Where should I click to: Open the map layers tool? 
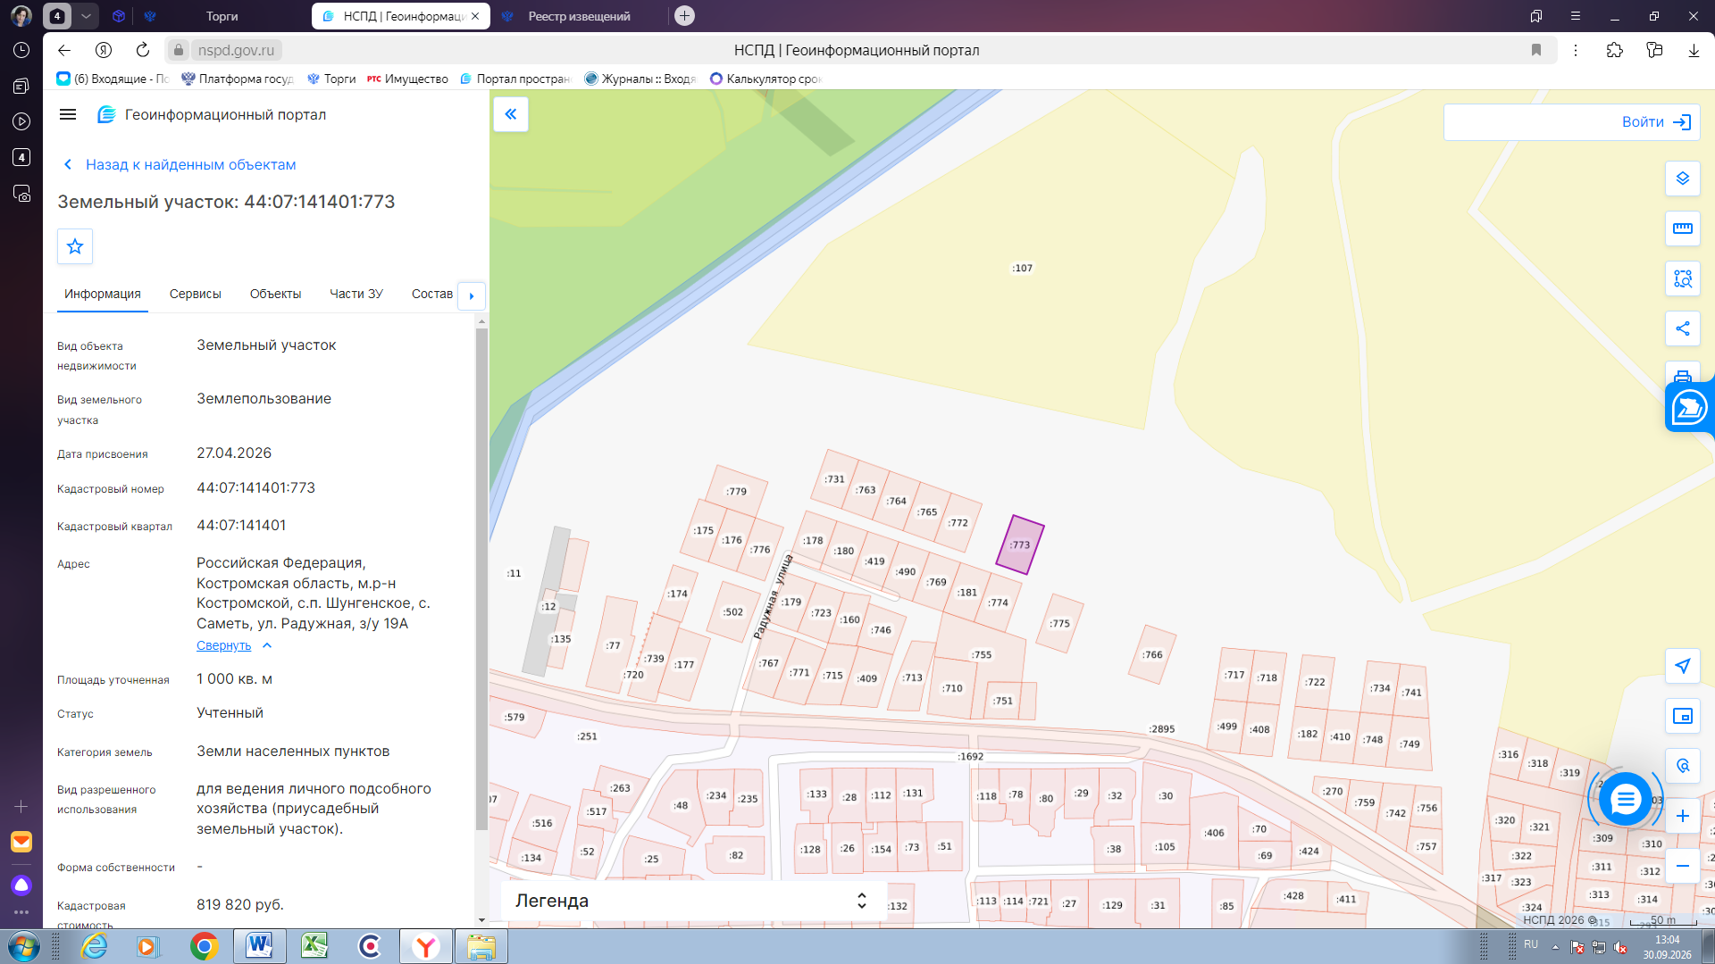(x=1683, y=179)
